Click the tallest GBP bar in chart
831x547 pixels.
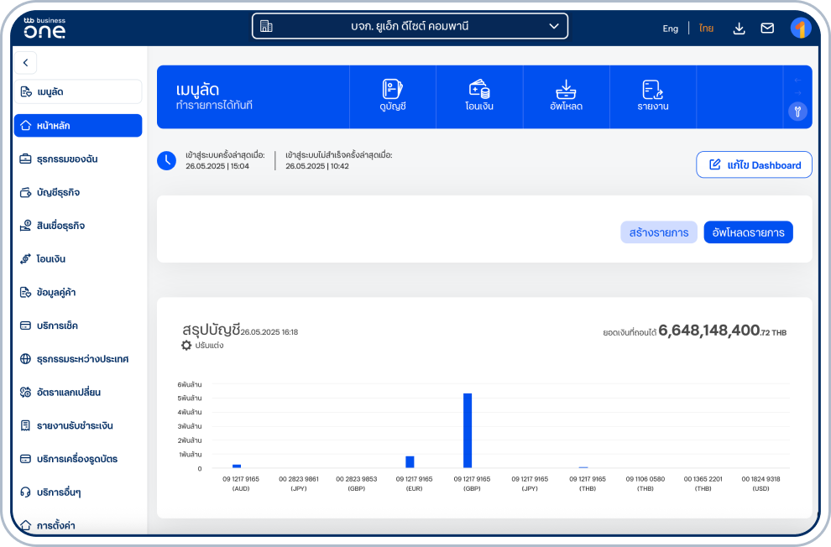pyautogui.click(x=468, y=430)
